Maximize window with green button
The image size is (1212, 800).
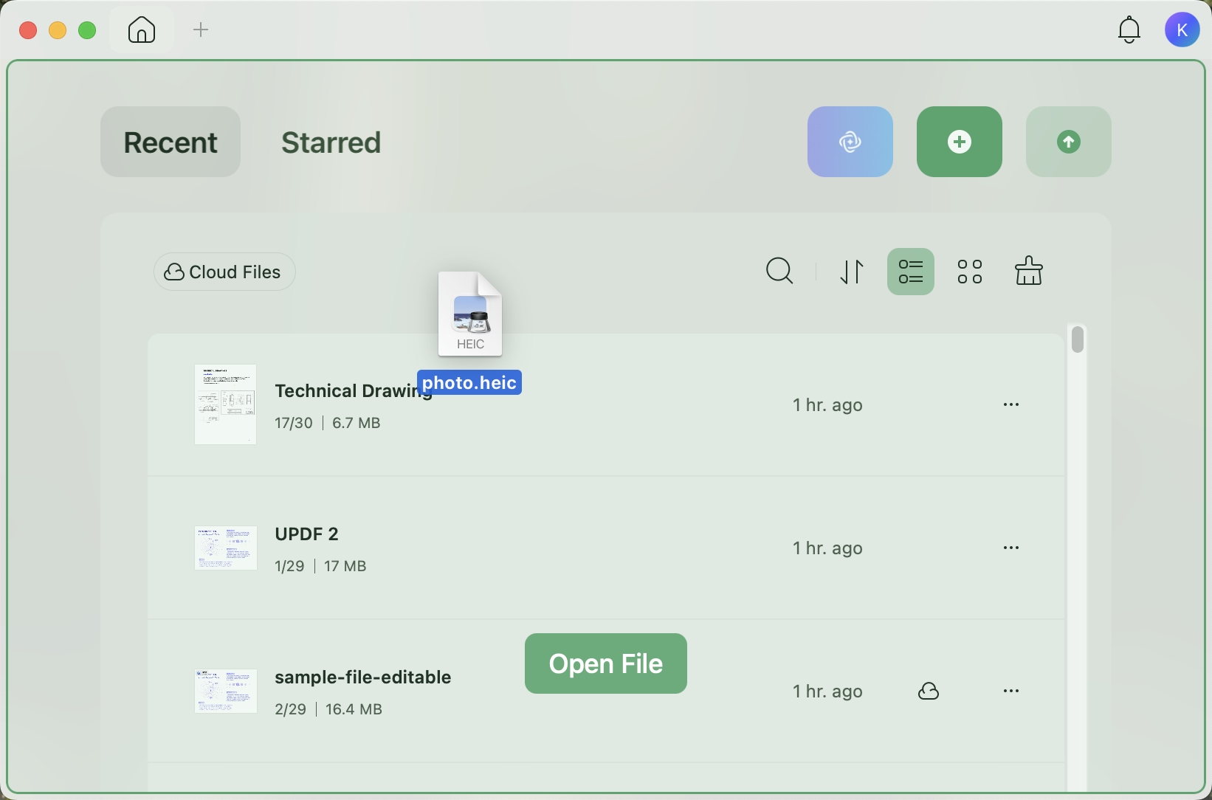[x=87, y=30]
